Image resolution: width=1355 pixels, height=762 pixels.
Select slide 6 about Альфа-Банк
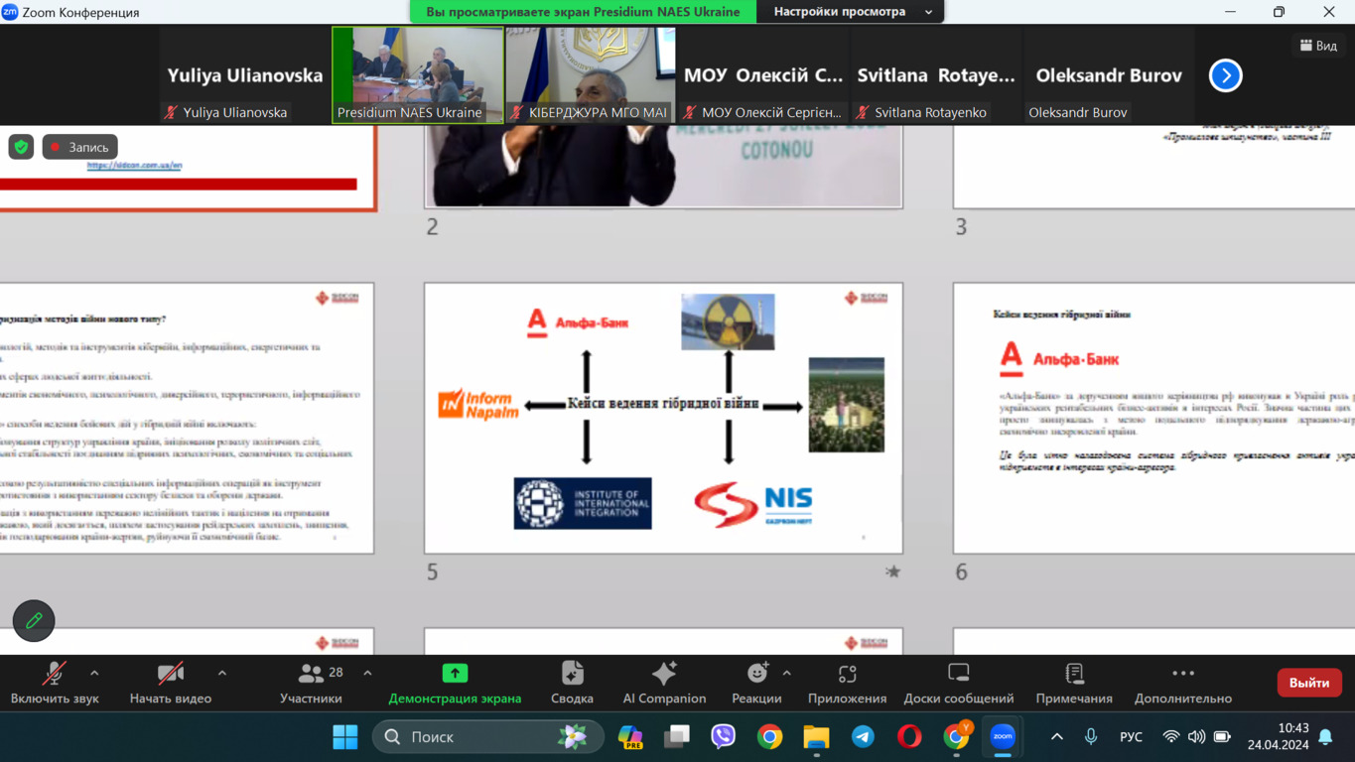click(x=1153, y=418)
